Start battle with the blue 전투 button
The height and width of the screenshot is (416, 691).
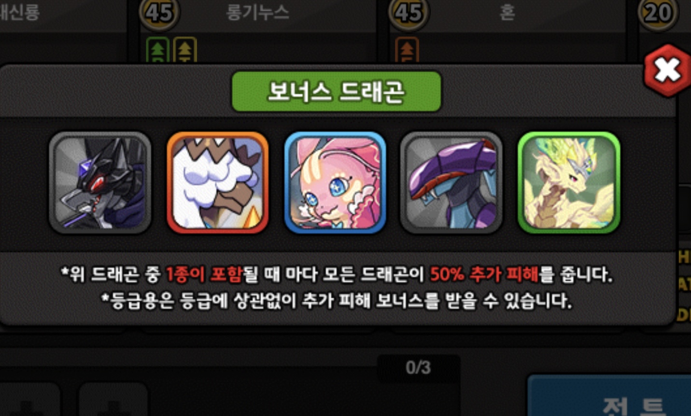[609, 396]
